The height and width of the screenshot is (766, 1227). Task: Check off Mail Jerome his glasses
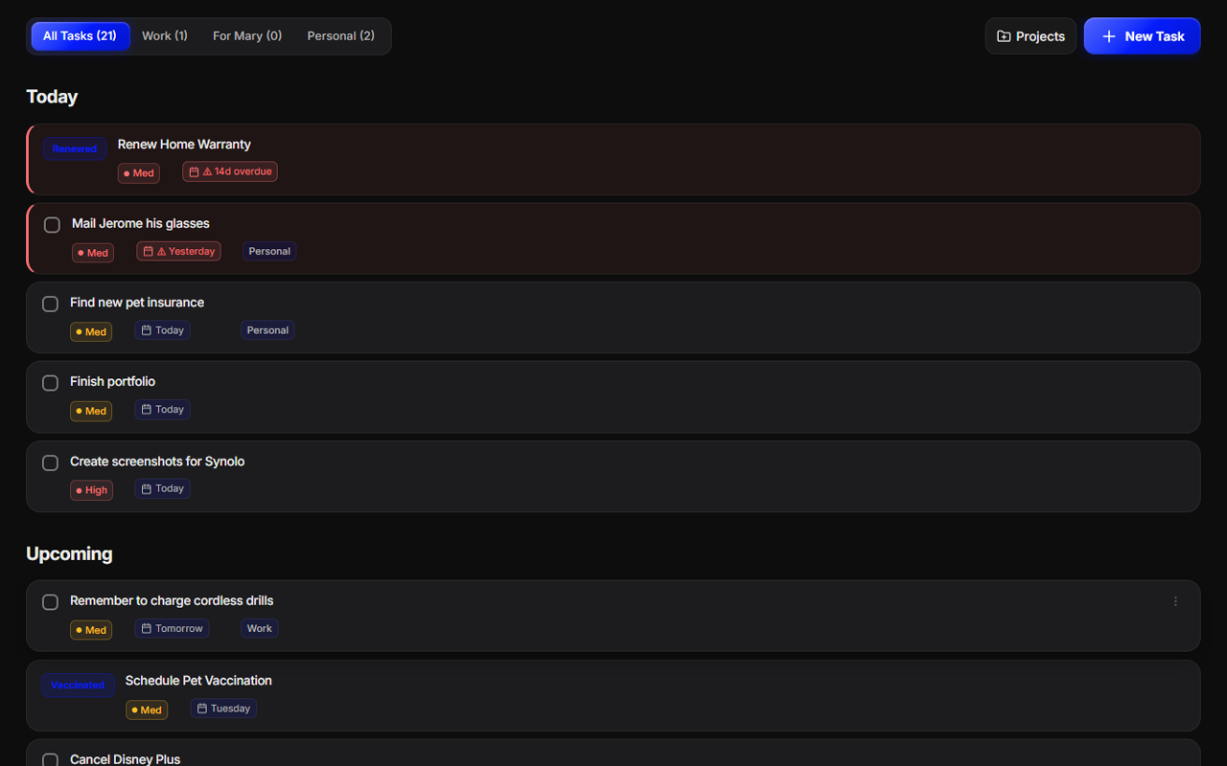click(x=52, y=225)
